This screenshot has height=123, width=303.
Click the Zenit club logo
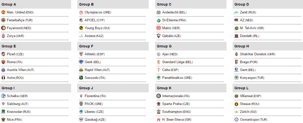coord(236,12)
